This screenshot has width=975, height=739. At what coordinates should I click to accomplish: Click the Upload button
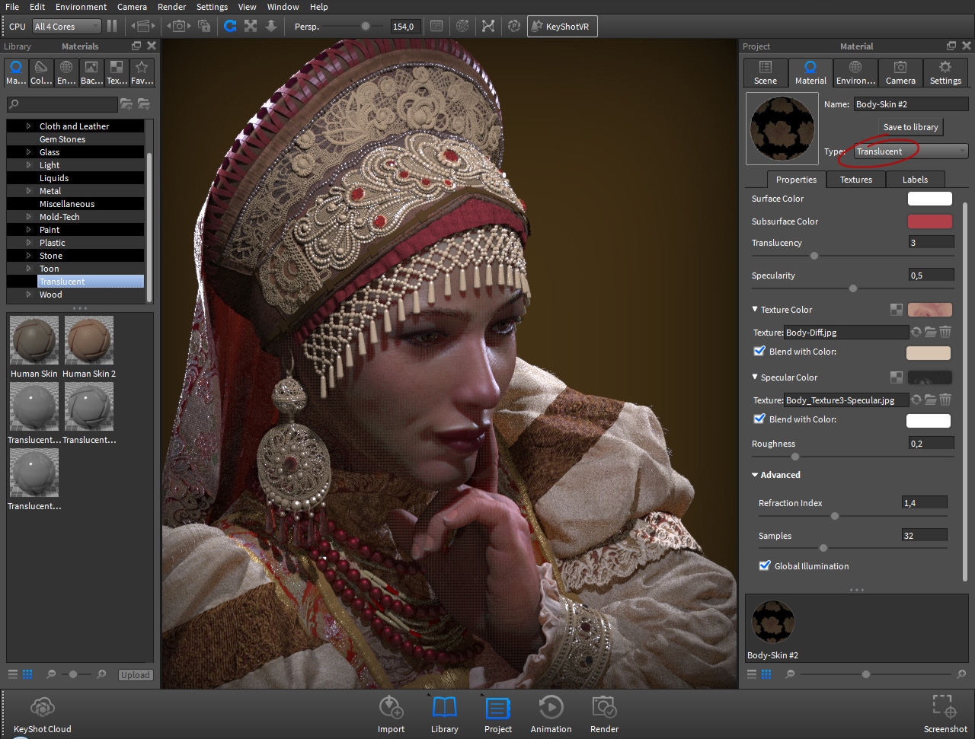(x=136, y=675)
